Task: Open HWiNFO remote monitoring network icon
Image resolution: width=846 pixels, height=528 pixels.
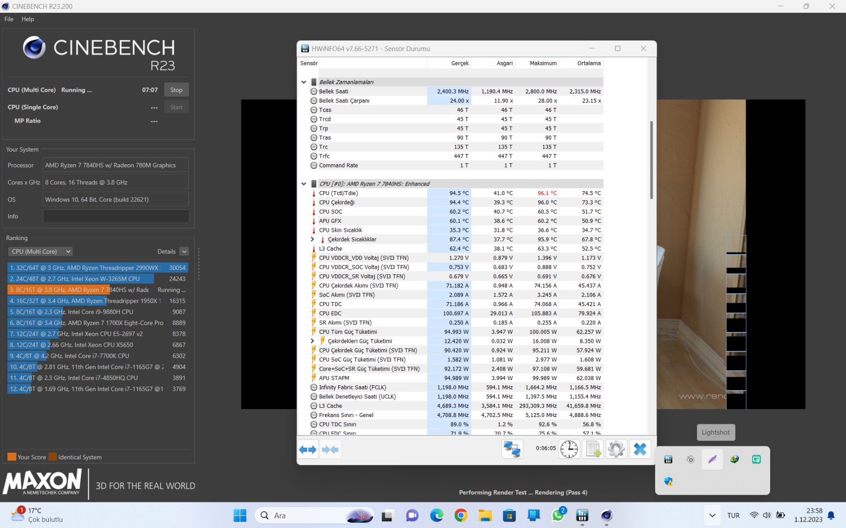Action: click(512, 449)
